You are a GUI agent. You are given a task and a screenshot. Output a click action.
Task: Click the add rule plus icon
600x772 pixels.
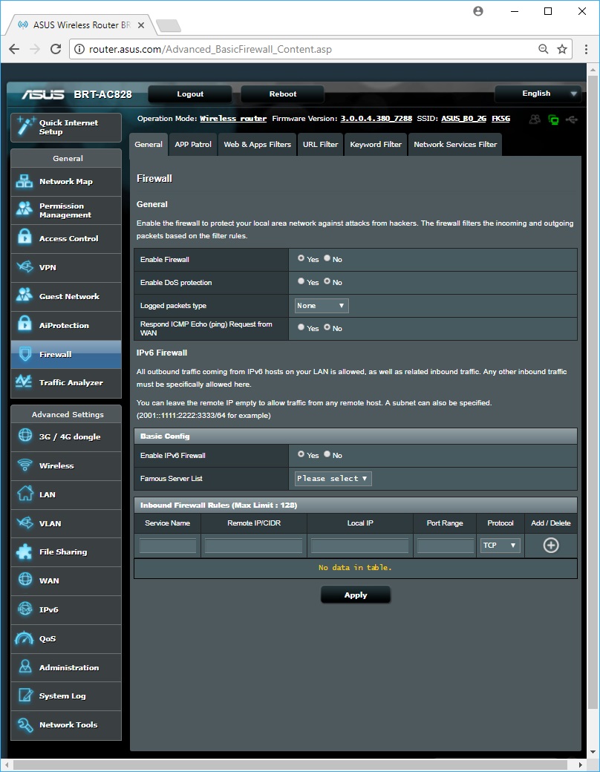[550, 546]
